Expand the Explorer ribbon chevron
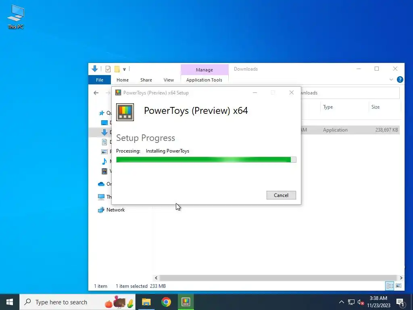Viewport: 413px width, 310px height. [391, 80]
